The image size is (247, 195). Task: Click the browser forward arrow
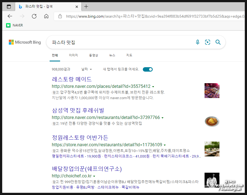point(22,16)
